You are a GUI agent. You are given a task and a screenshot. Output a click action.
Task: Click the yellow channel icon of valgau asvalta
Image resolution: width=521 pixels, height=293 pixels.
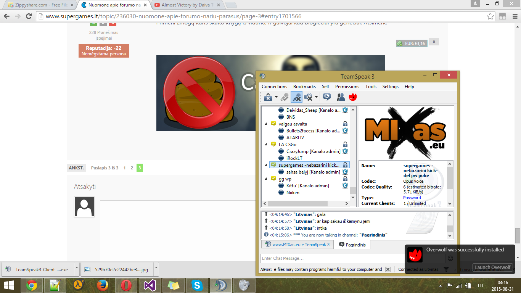pos(273,124)
